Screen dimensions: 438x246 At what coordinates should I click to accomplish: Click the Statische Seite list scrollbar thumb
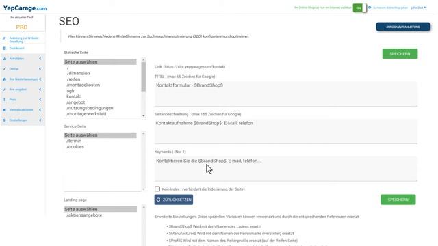(x=144, y=77)
